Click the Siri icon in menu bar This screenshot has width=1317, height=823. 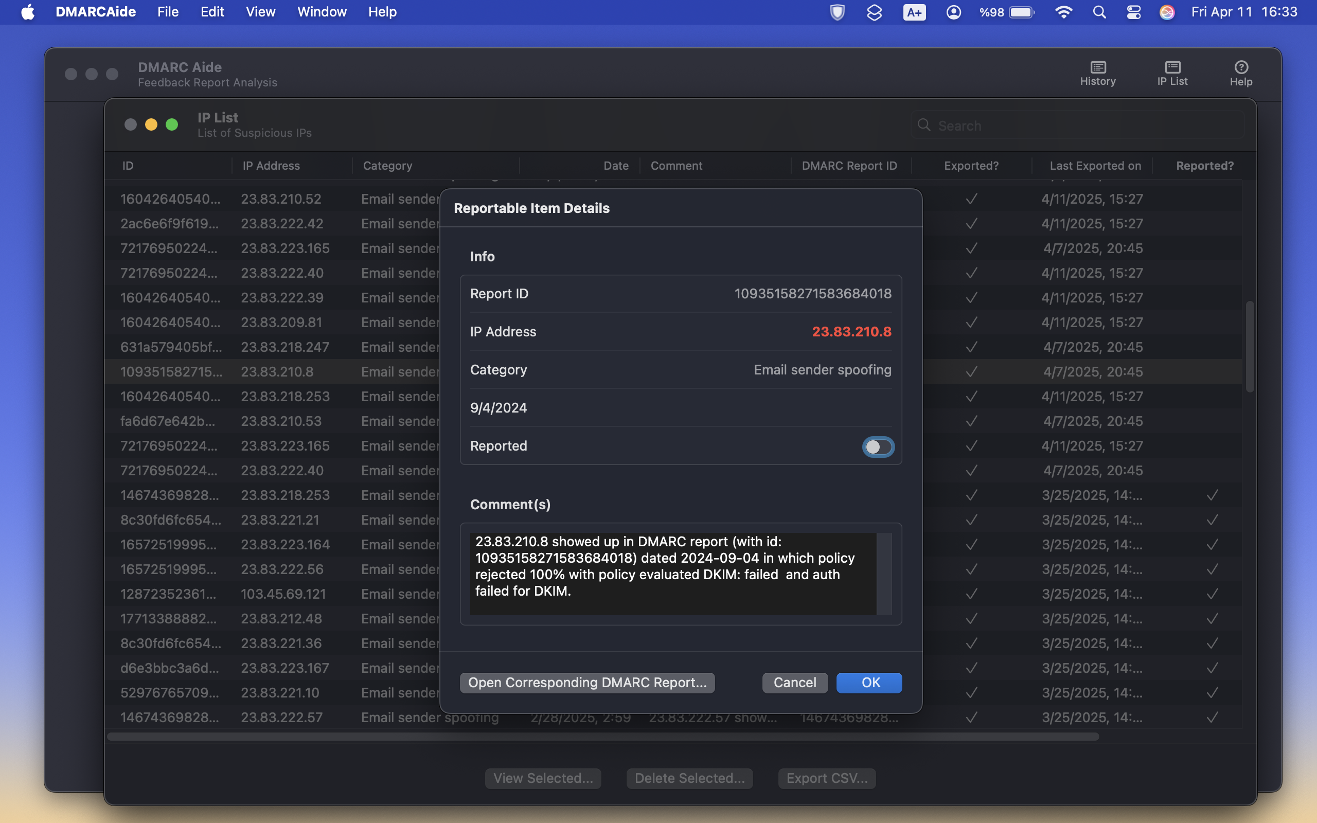coord(1167,12)
